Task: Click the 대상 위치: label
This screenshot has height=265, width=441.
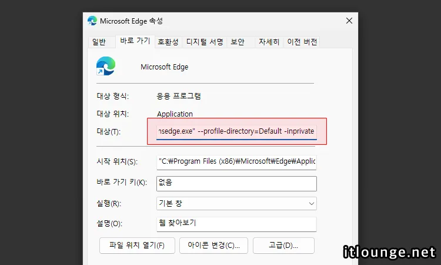Action: (112, 114)
